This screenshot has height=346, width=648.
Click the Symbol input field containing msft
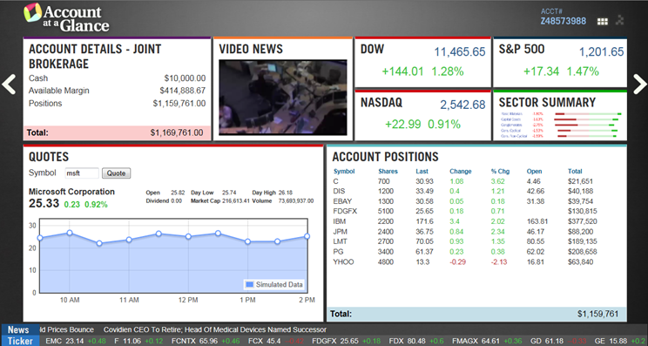82,173
